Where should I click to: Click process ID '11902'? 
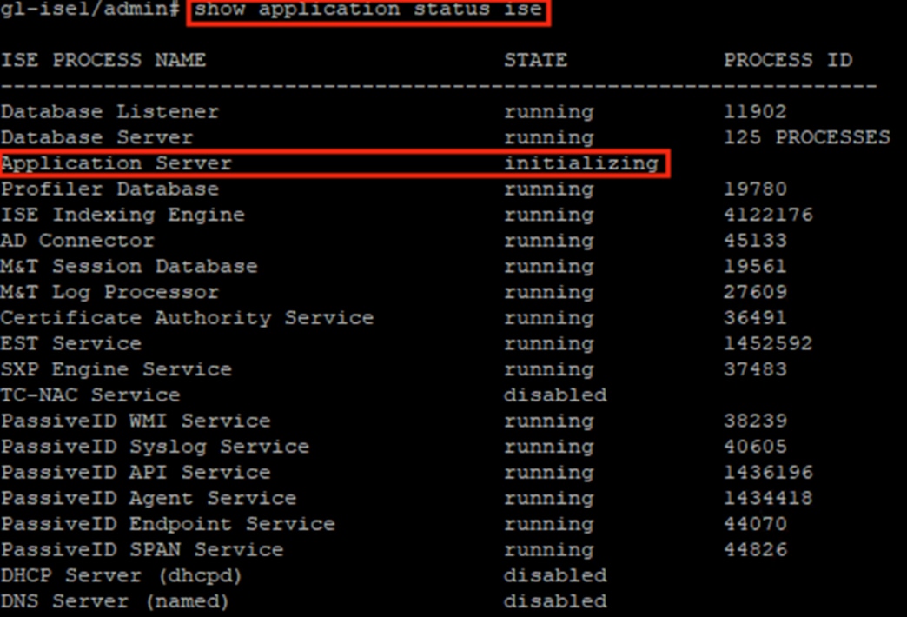[x=756, y=112]
